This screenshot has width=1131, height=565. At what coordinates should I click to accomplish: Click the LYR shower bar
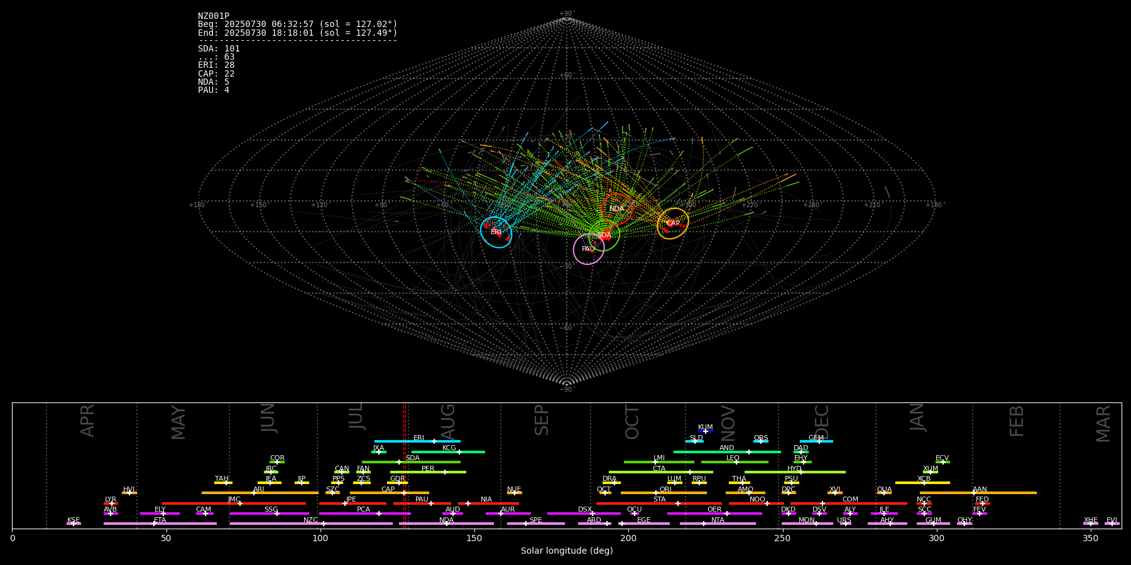111,503
